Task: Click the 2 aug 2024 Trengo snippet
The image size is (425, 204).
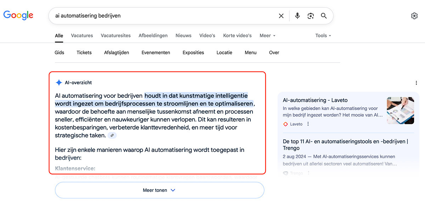Action: (339, 160)
